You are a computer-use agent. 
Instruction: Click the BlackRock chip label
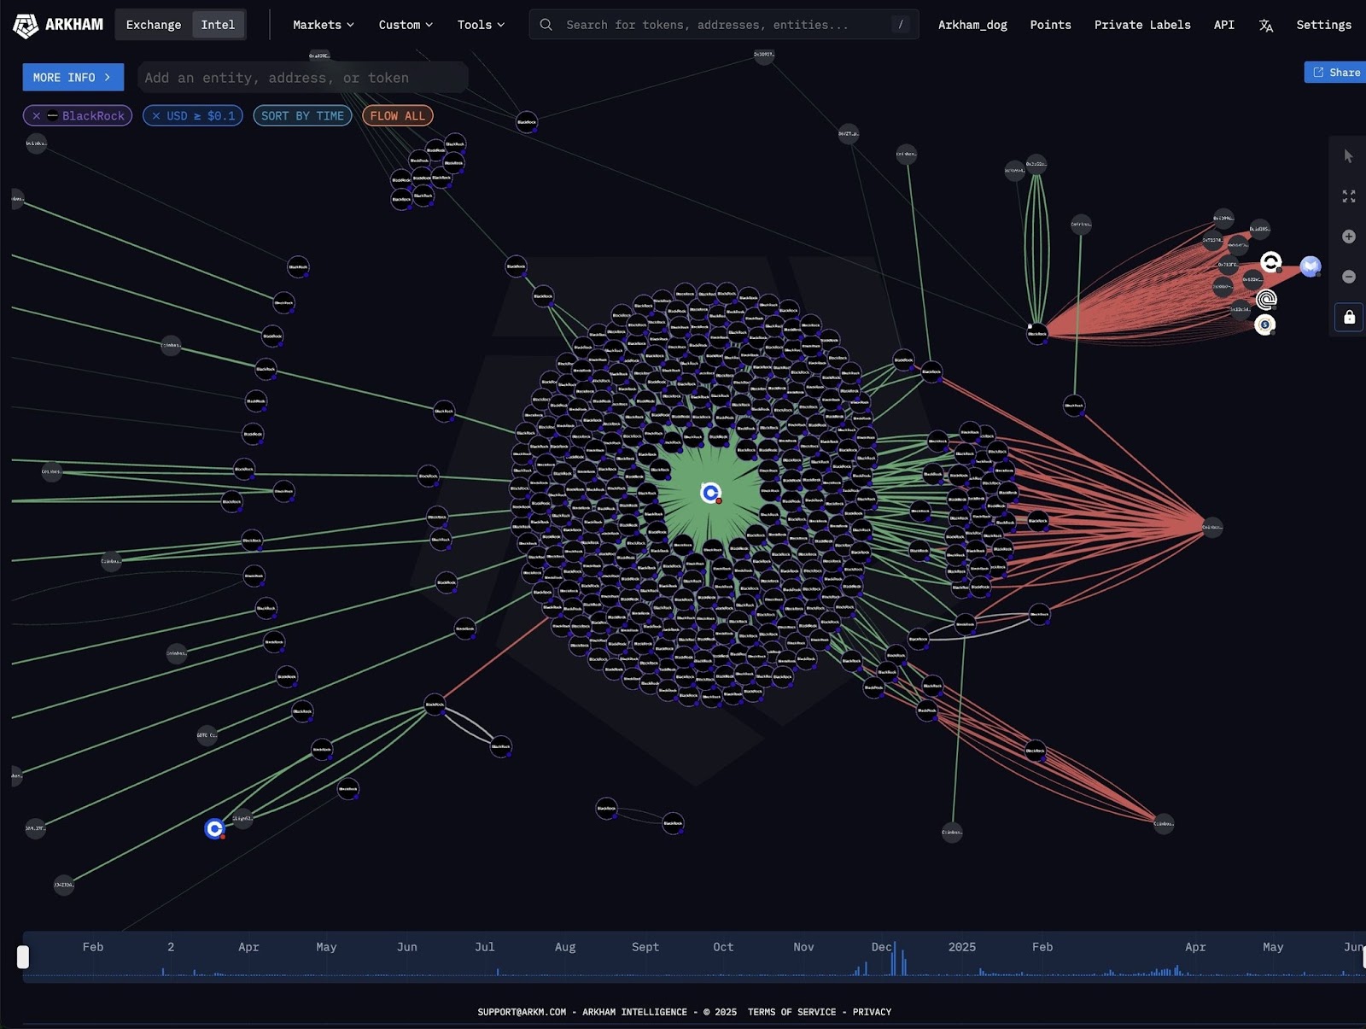click(93, 115)
